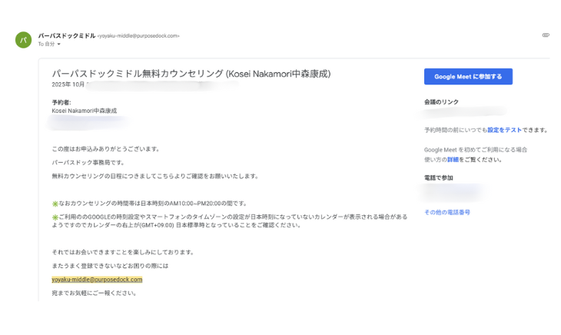Click sender address yoyaku-middle@purposedock.com in header
The height and width of the screenshot is (335, 561).
pos(138,36)
